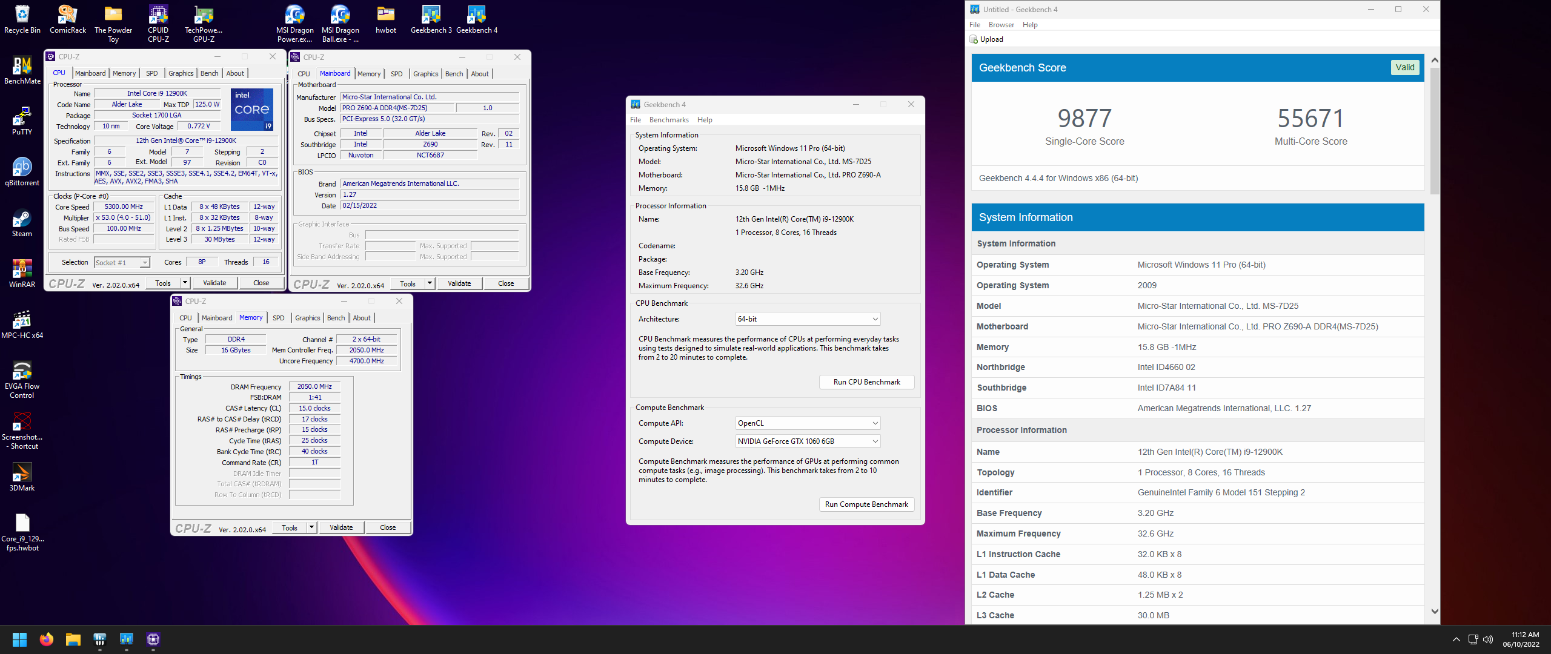
Task: Open MPC-HC x64 desktop icon
Action: 22,325
